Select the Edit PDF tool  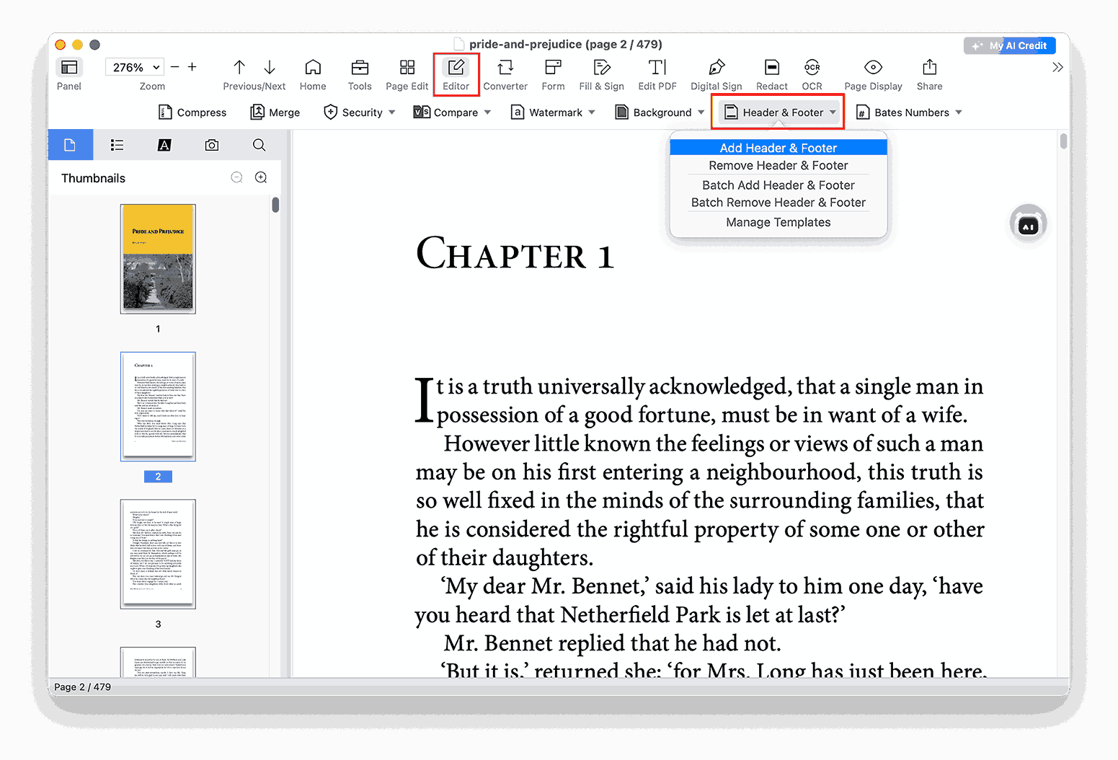[657, 67]
